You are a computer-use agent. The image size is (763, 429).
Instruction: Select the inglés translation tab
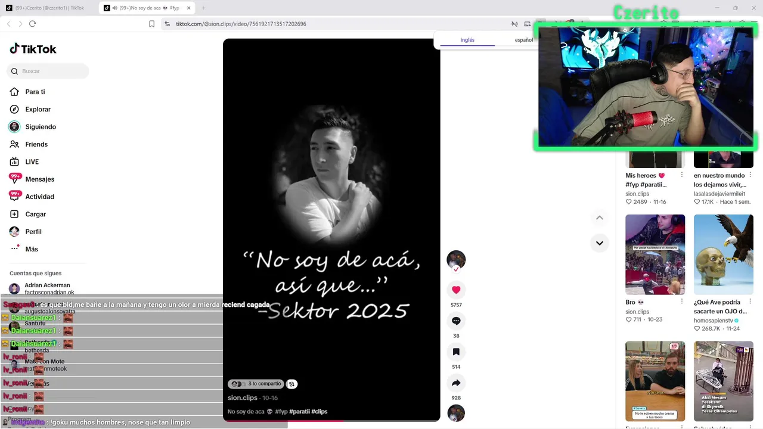tap(467, 40)
